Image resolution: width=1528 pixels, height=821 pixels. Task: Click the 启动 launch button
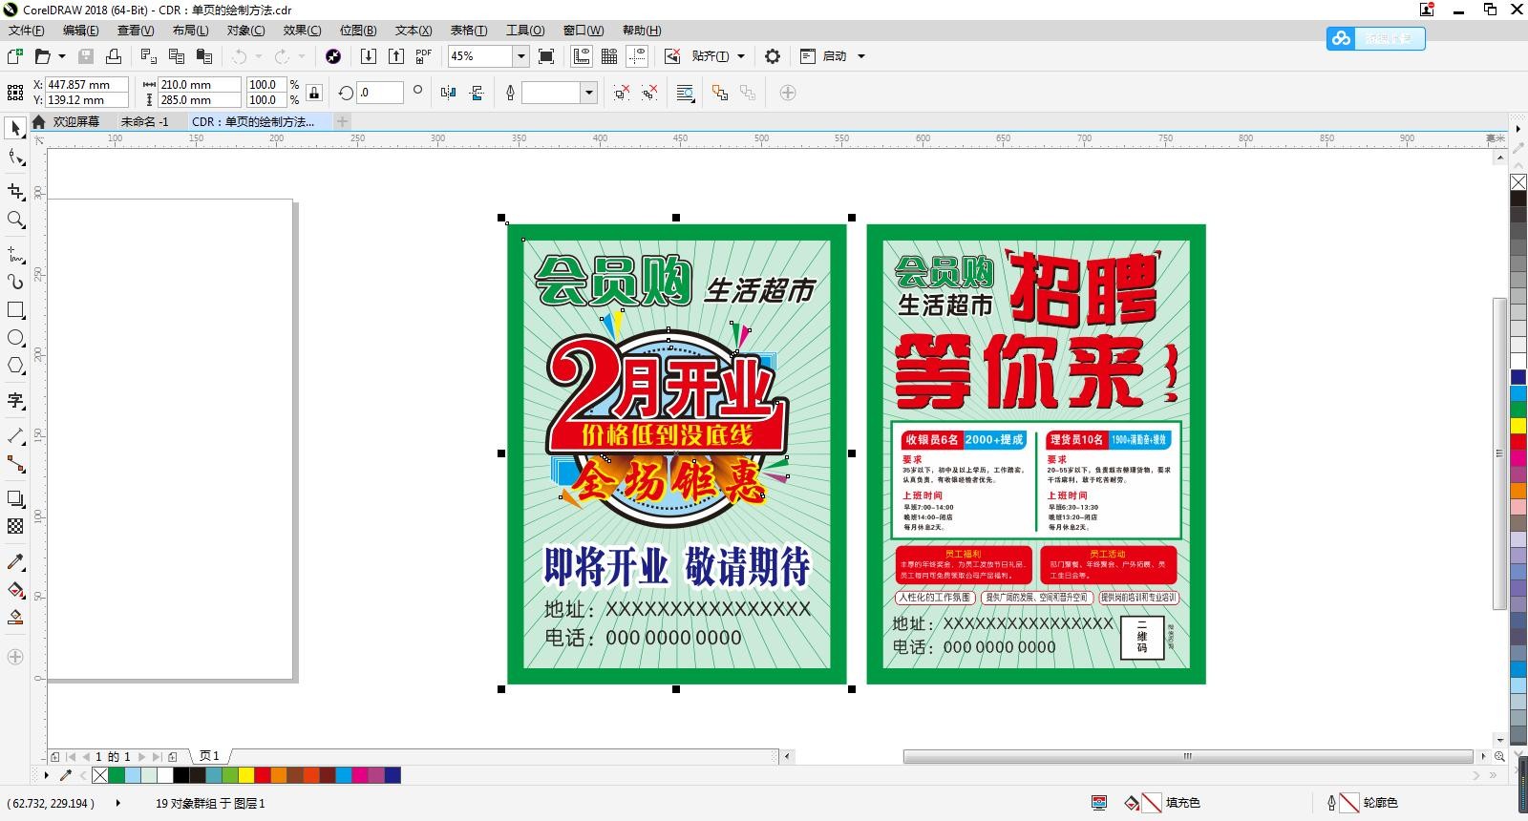coord(834,56)
